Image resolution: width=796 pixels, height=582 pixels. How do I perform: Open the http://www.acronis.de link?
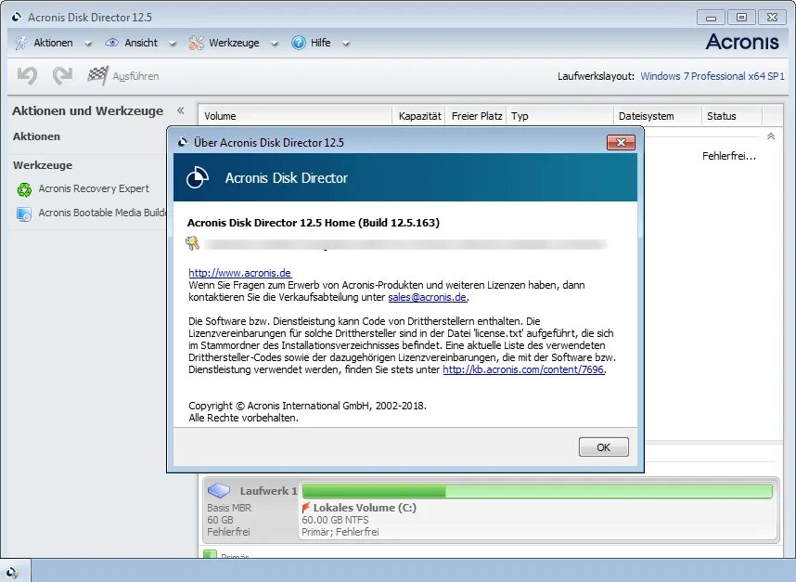coord(239,273)
